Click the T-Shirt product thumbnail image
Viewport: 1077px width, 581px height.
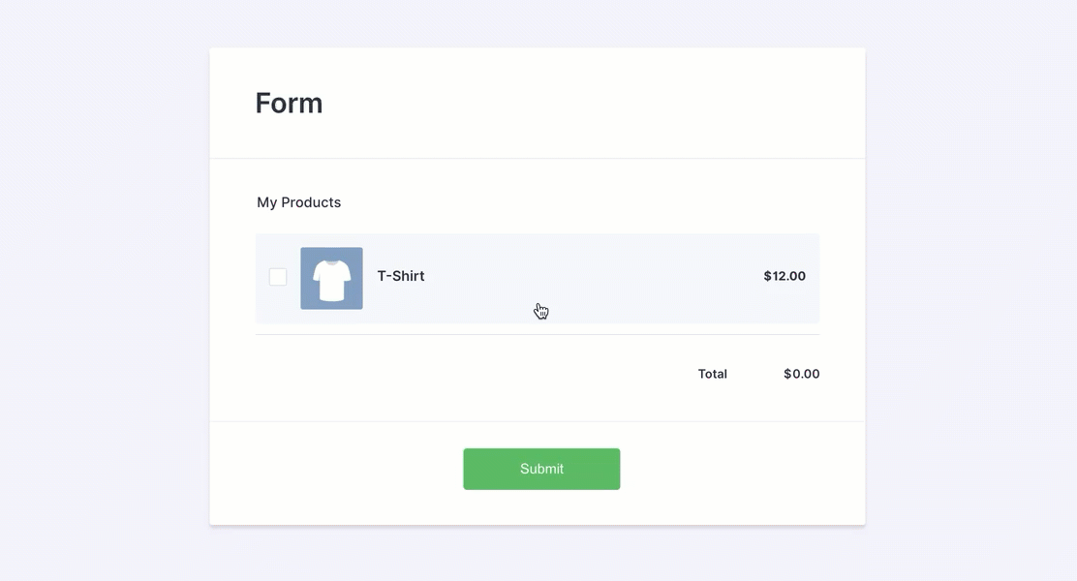pyautogui.click(x=331, y=278)
